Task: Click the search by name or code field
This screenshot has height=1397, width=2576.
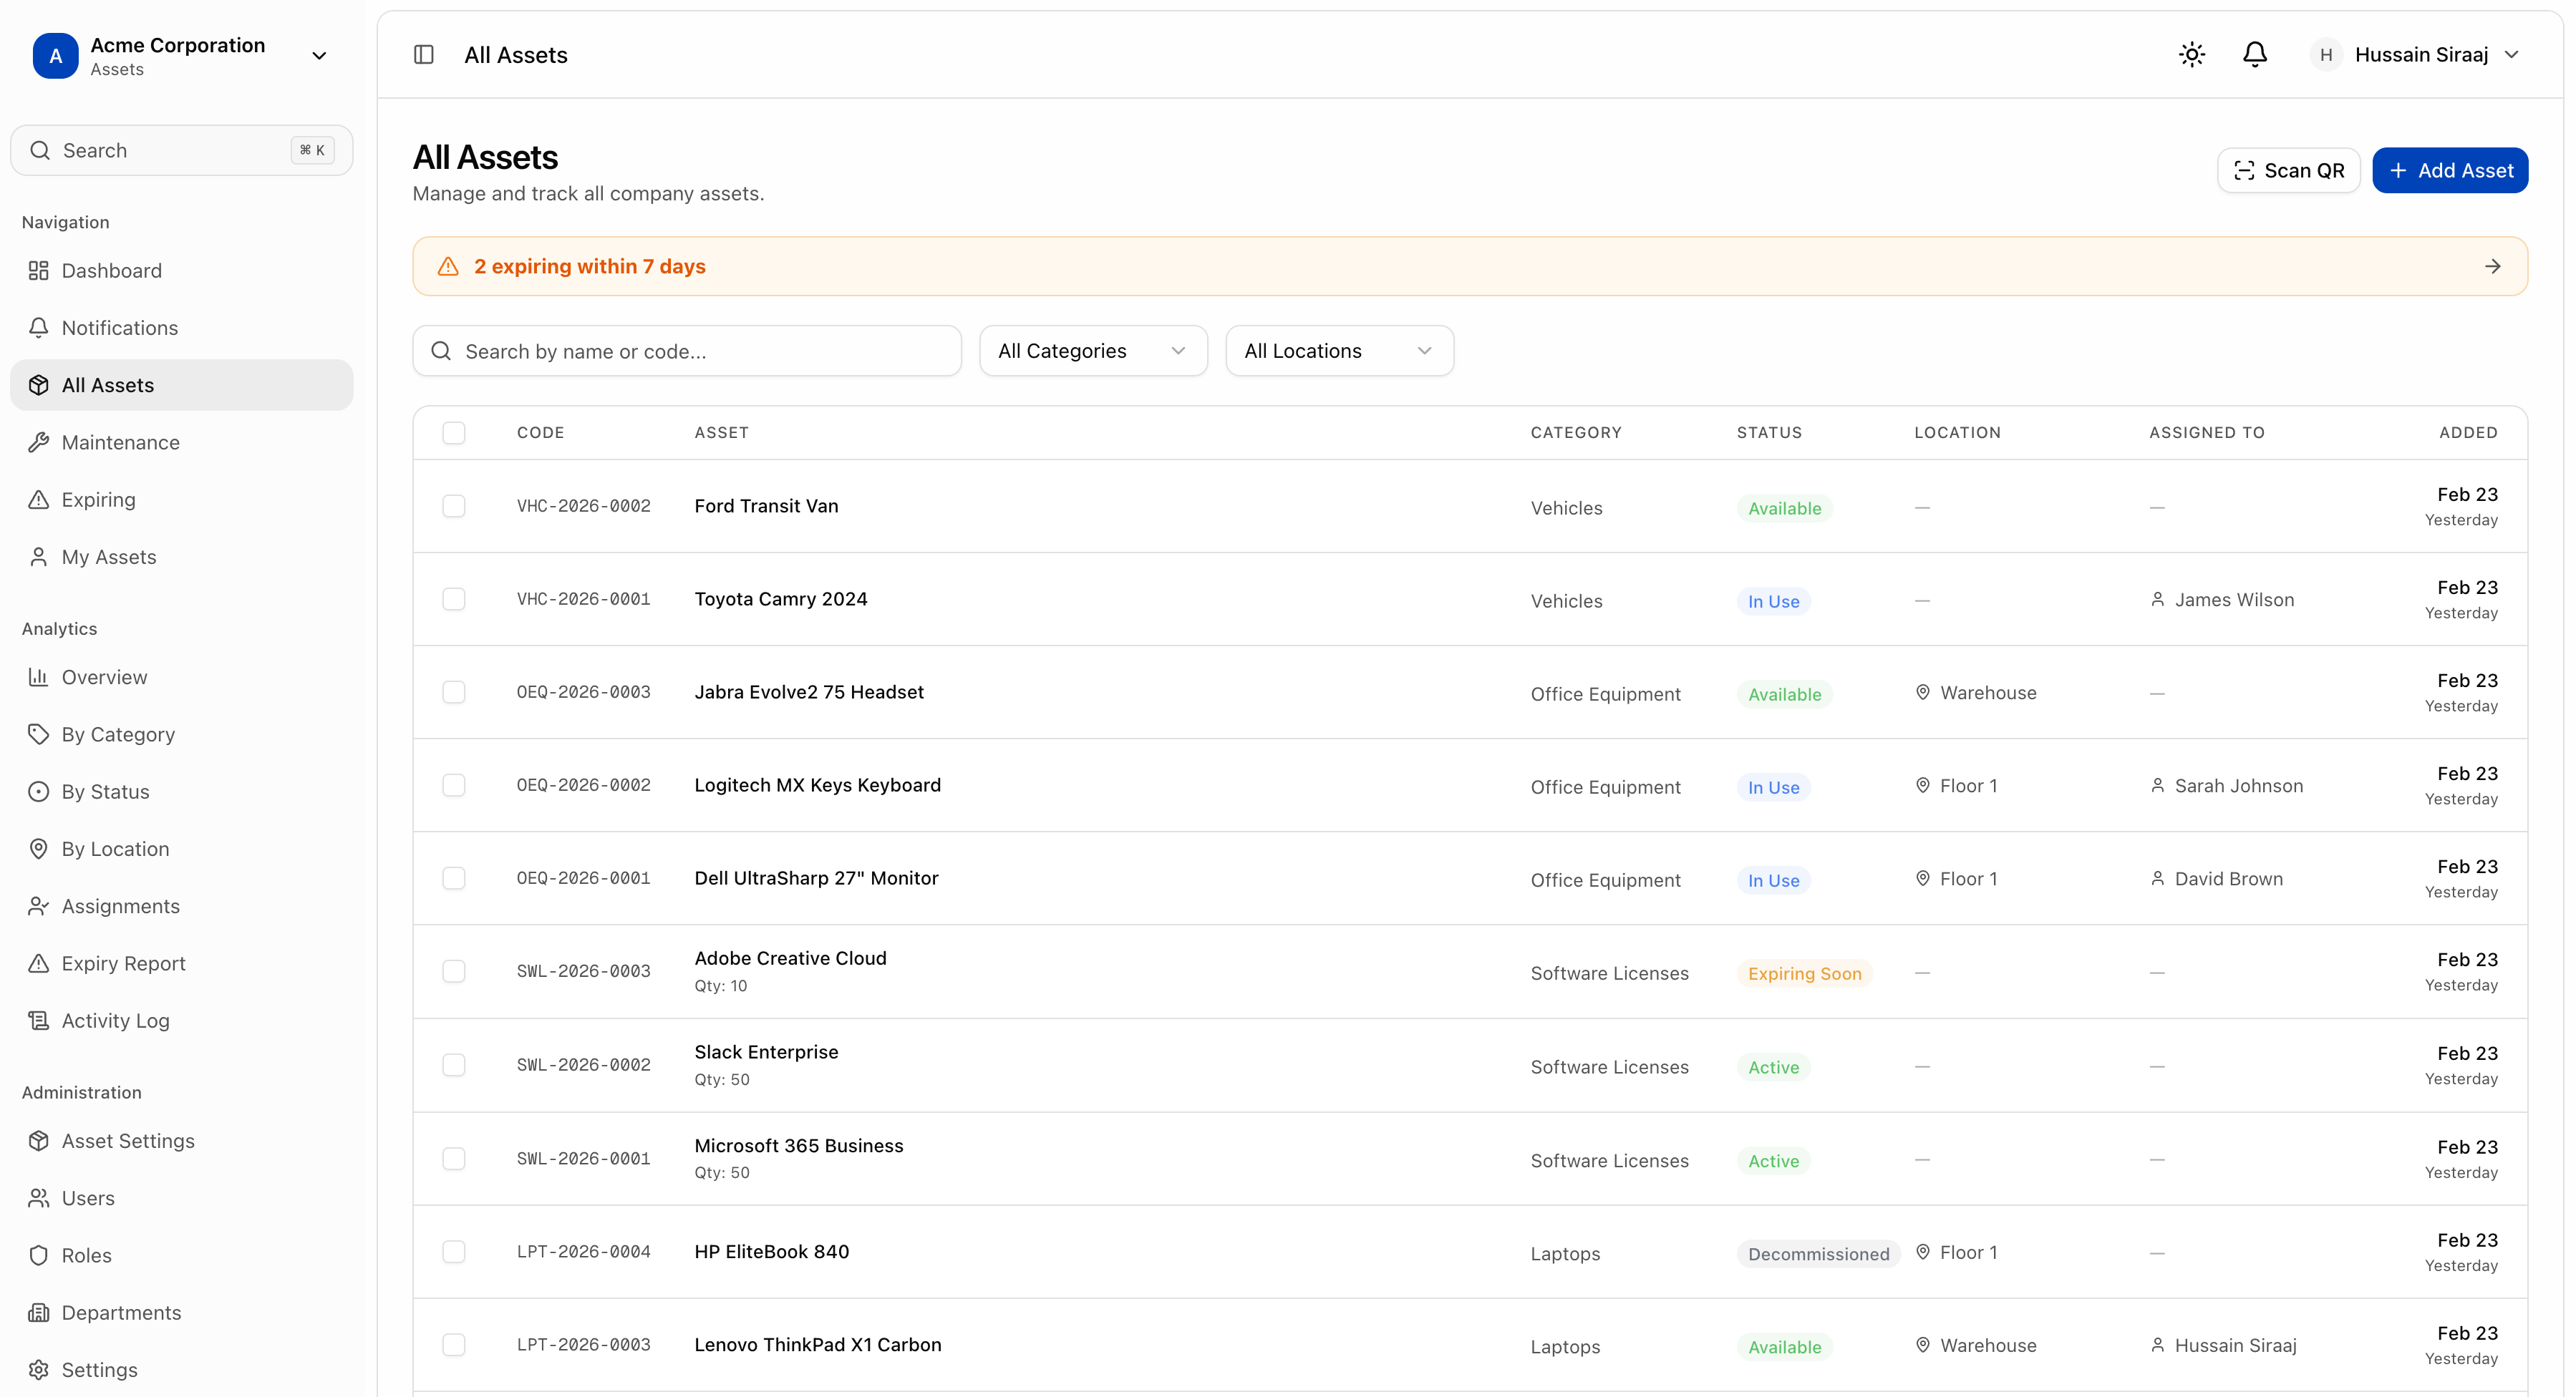Action: coord(686,350)
